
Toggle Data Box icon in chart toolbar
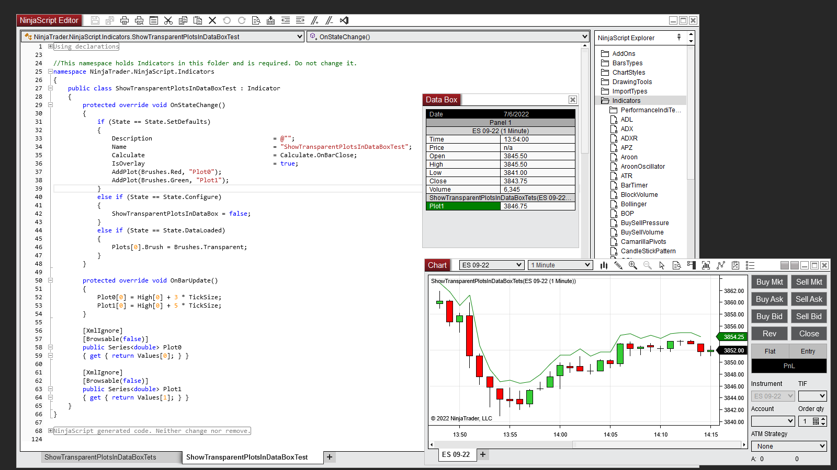676,265
